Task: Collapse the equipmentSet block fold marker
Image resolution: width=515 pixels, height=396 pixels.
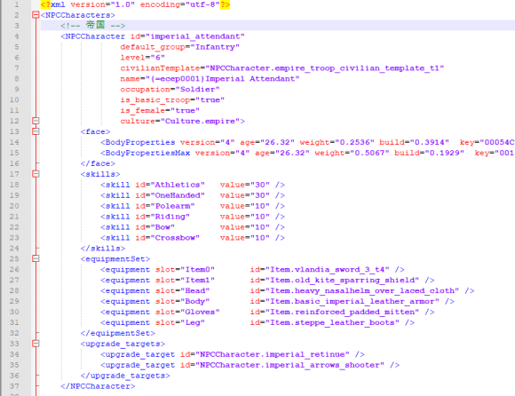Action: pyautogui.click(x=36, y=258)
